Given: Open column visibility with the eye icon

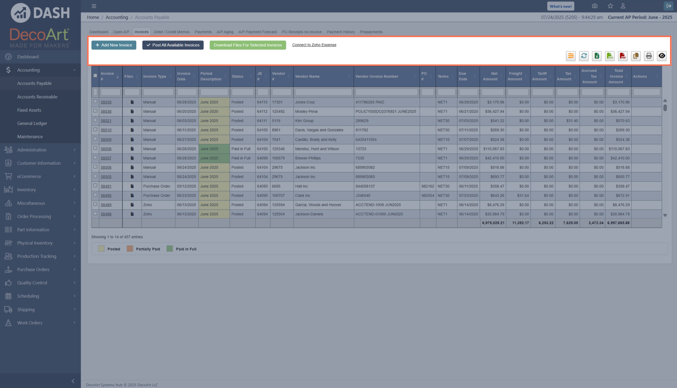Looking at the screenshot, I should (x=662, y=56).
